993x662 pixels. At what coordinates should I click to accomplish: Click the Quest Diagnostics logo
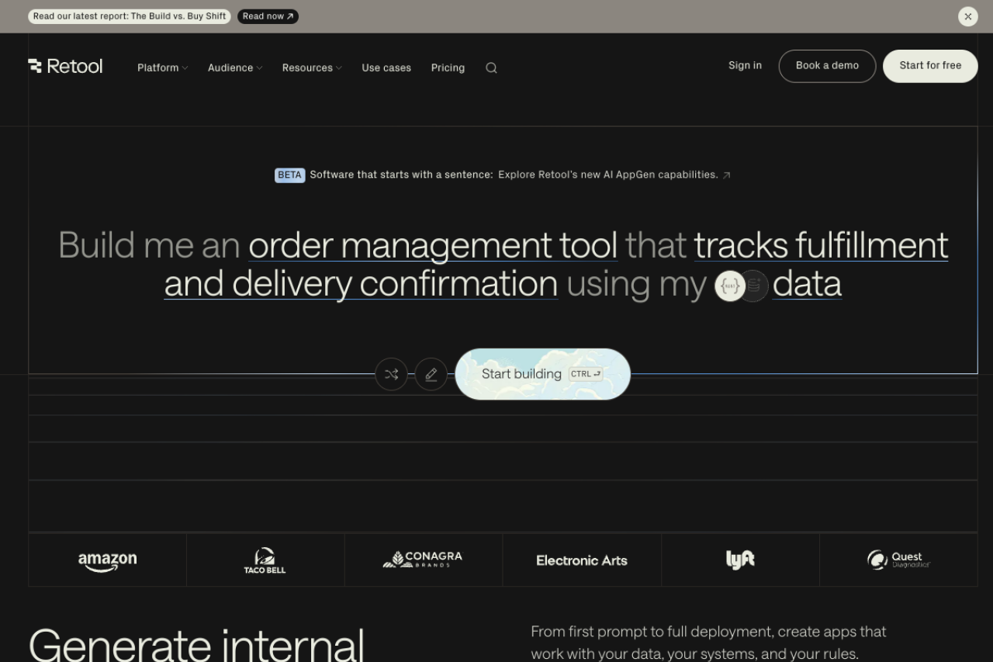(x=898, y=560)
